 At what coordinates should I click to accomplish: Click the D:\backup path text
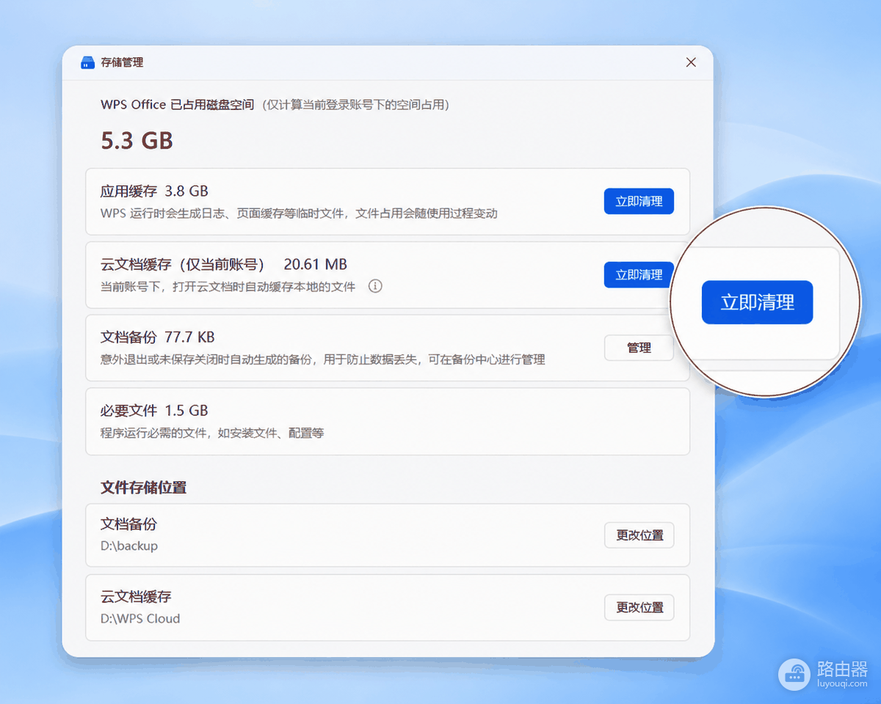[129, 546]
